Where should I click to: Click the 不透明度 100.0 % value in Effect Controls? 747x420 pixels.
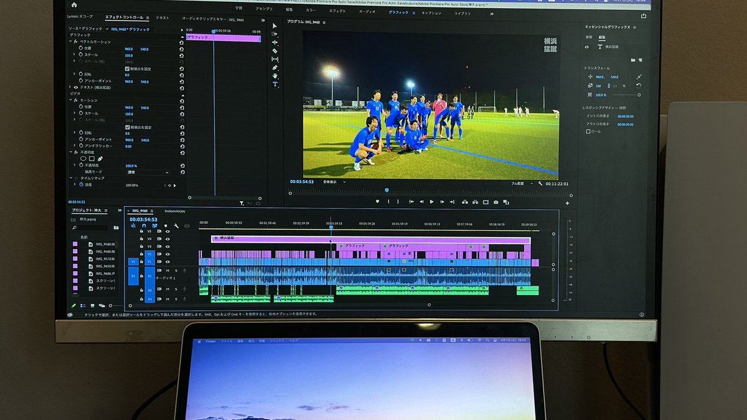click(131, 166)
